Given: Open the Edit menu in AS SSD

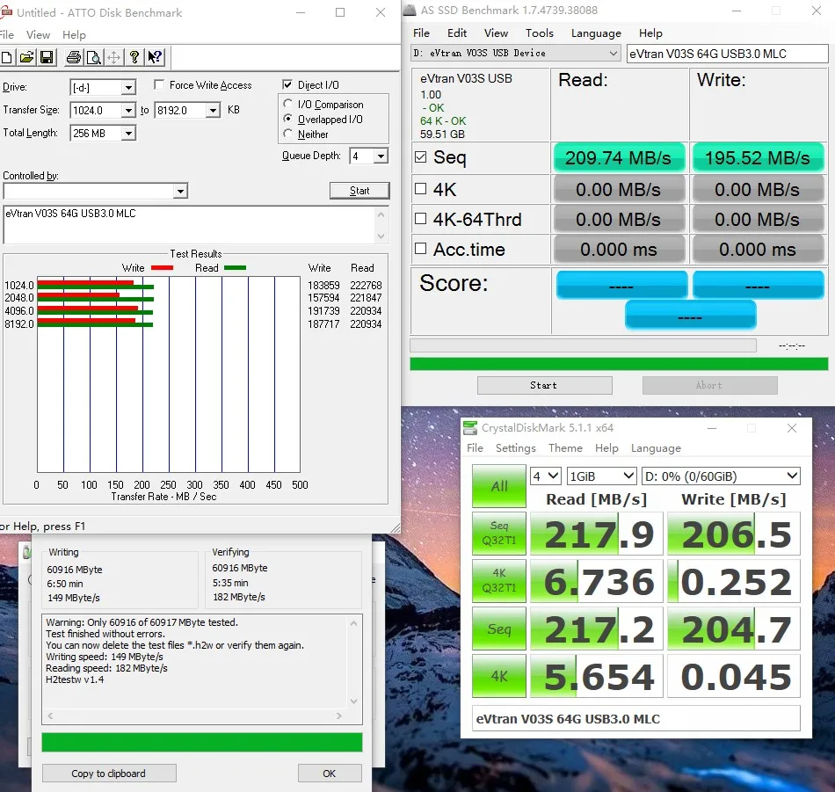Looking at the screenshot, I should [x=457, y=33].
